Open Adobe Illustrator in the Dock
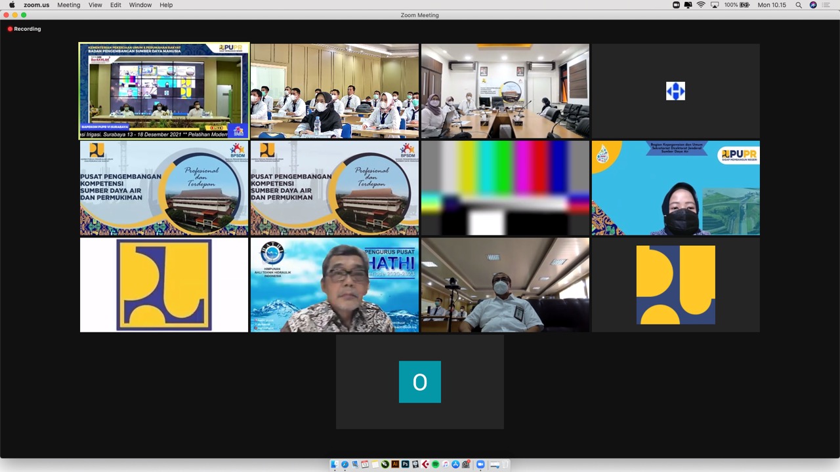Viewport: 840px width, 472px height. [x=395, y=464]
